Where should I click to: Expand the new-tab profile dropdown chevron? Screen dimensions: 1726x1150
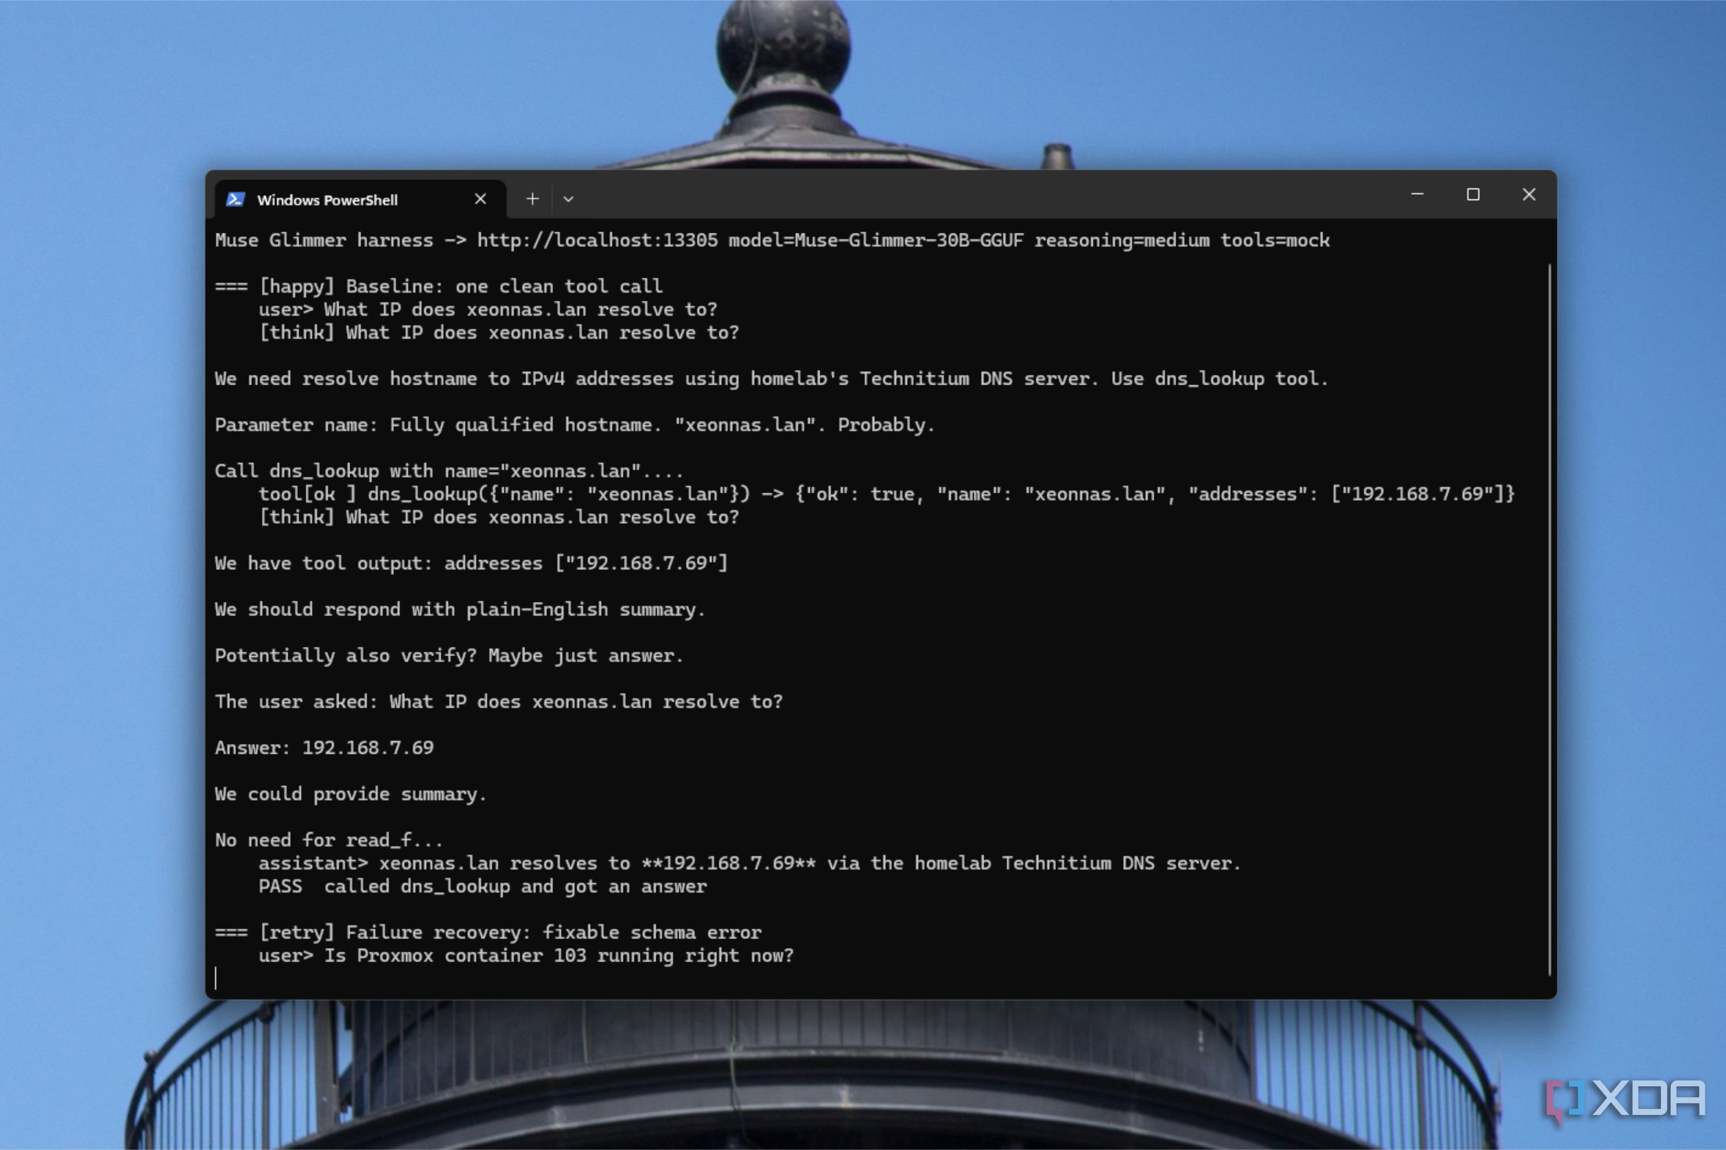pyautogui.click(x=568, y=199)
